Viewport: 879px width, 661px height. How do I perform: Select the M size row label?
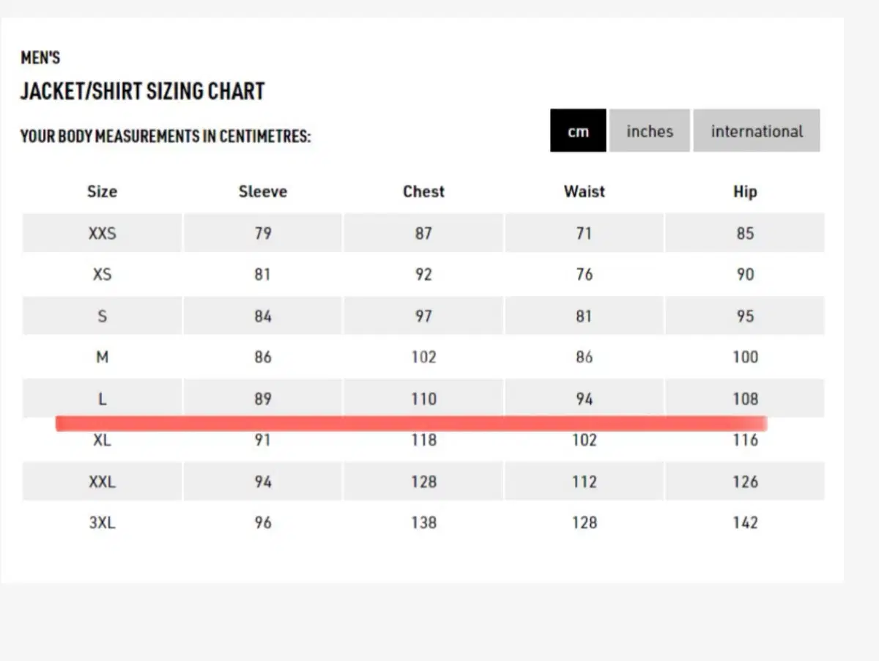[102, 358]
